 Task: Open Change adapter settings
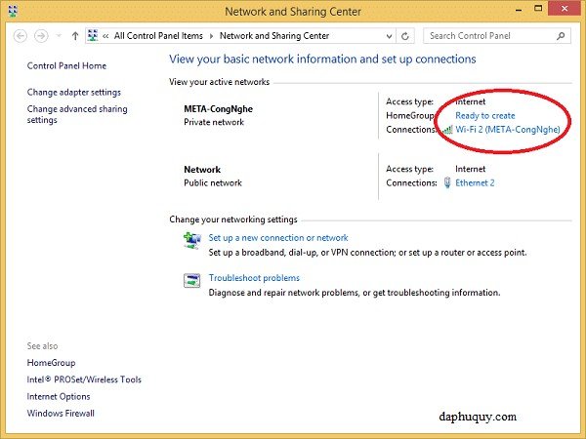point(73,93)
